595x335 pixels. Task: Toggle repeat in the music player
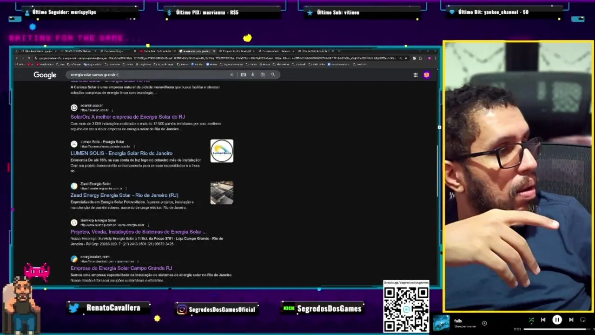(583, 320)
